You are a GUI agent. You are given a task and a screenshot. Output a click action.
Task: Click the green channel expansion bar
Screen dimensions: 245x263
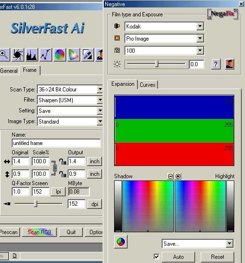coord(174,131)
